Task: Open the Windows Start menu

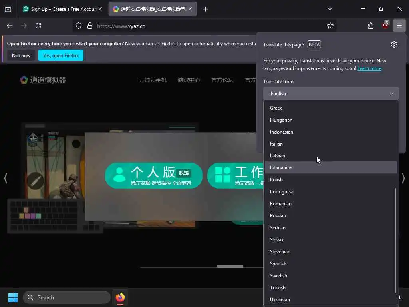Action: [x=13, y=297]
